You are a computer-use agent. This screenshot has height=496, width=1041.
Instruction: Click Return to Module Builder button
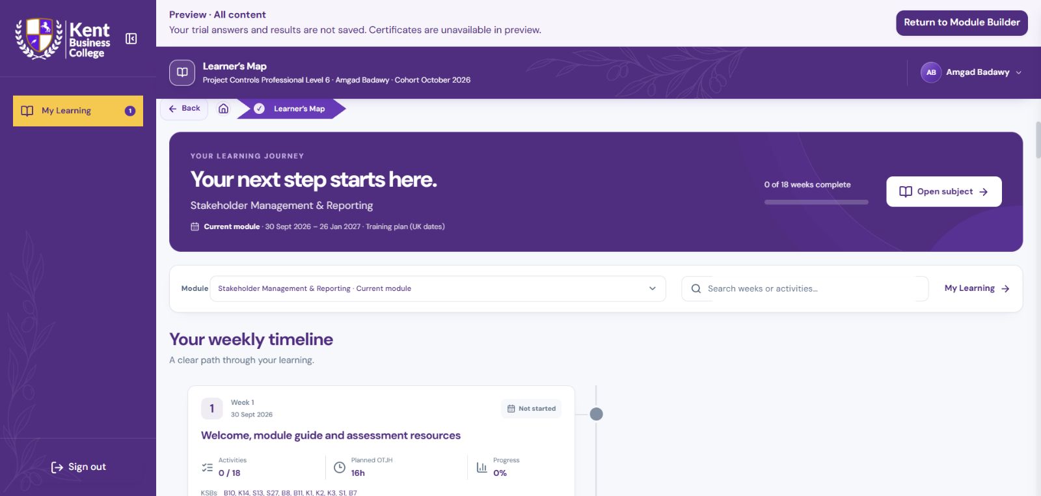962,23
